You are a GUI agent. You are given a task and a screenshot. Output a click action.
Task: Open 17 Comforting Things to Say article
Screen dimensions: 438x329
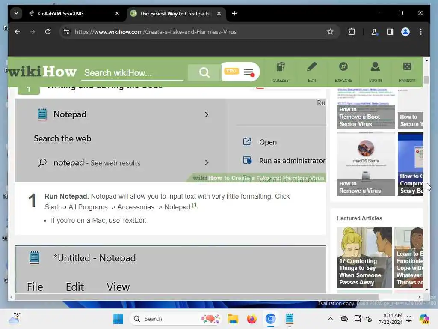pyautogui.click(x=364, y=257)
